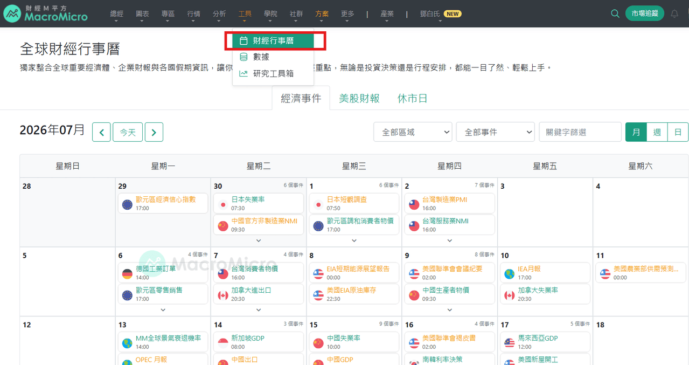Click Germany flag of 德國工業訂單
This screenshot has height=365, width=689.
point(127,274)
